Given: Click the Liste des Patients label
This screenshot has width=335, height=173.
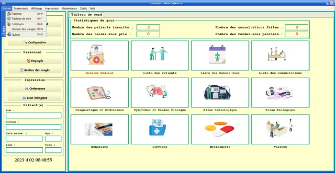Looking at the screenshot, I should click(160, 73).
